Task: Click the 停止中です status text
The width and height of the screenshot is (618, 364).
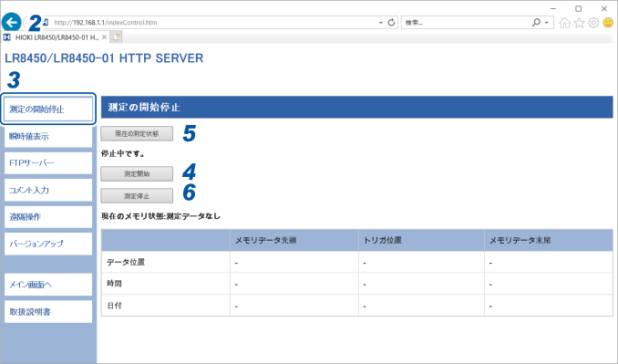Action: (122, 154)
